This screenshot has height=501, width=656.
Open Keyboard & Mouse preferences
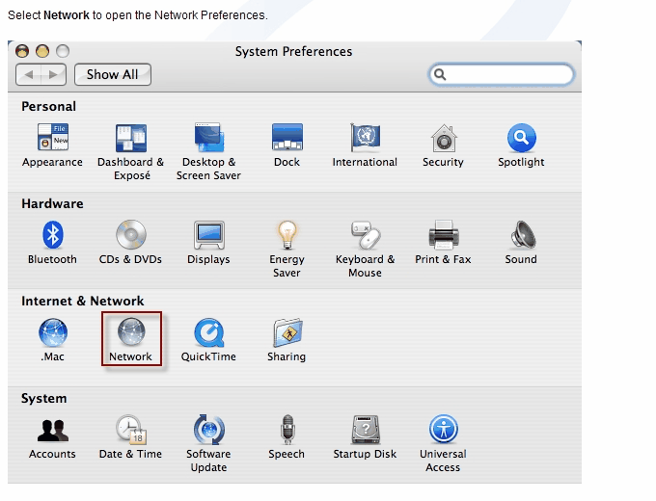(x=366, y=249)
